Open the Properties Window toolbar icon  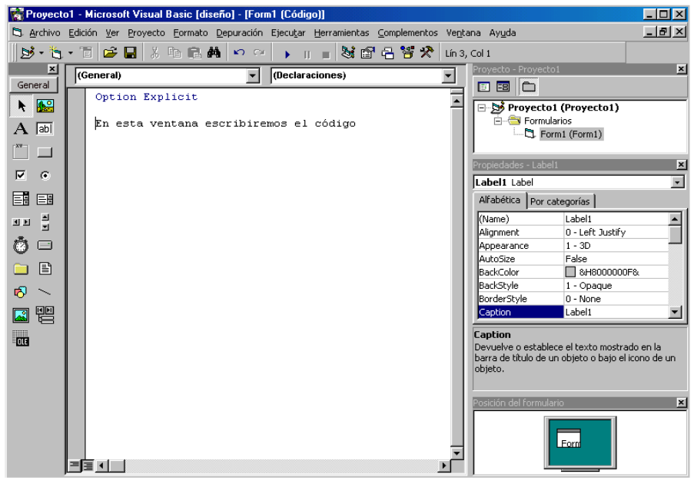(x=367, y=53)
